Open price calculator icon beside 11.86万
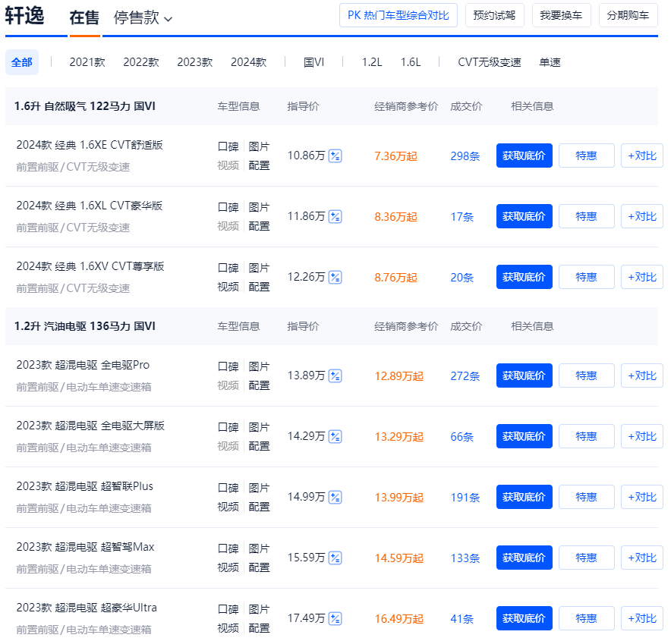 click(335, 217)
